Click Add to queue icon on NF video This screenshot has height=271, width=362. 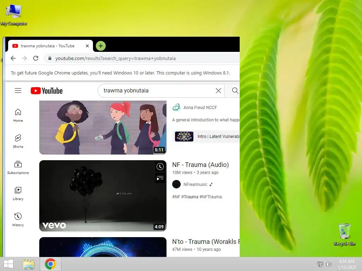click(x=160, y=178)
